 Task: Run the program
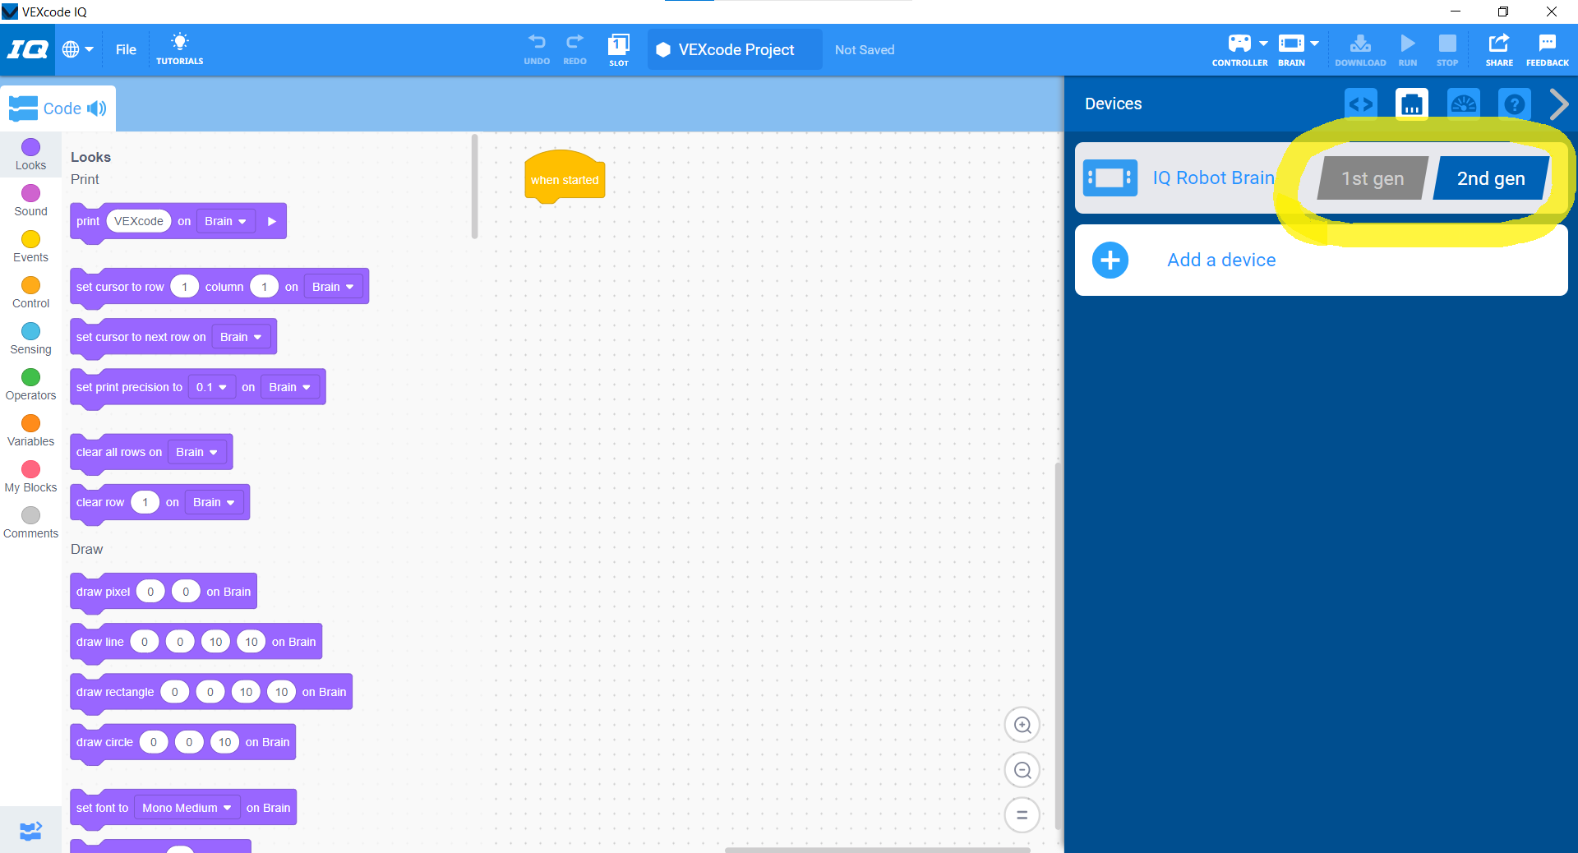click(1407, 48)
